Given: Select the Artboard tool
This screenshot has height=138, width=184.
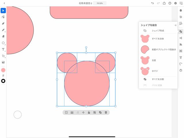Looking at the screenshot, I should pyautogui.click(x=3, y=56).
